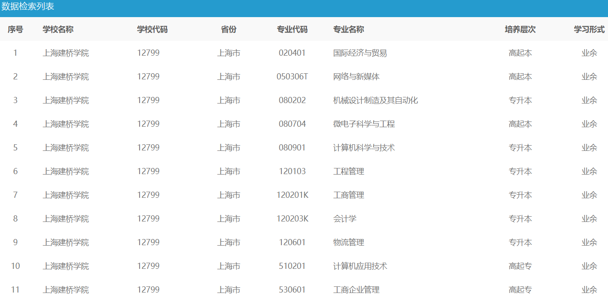608x300 pixels.
Task: Click the major name '物流管理'
Action: coord(349,243)
